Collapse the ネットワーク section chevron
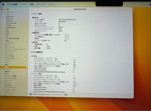 [x=1, y=69]
